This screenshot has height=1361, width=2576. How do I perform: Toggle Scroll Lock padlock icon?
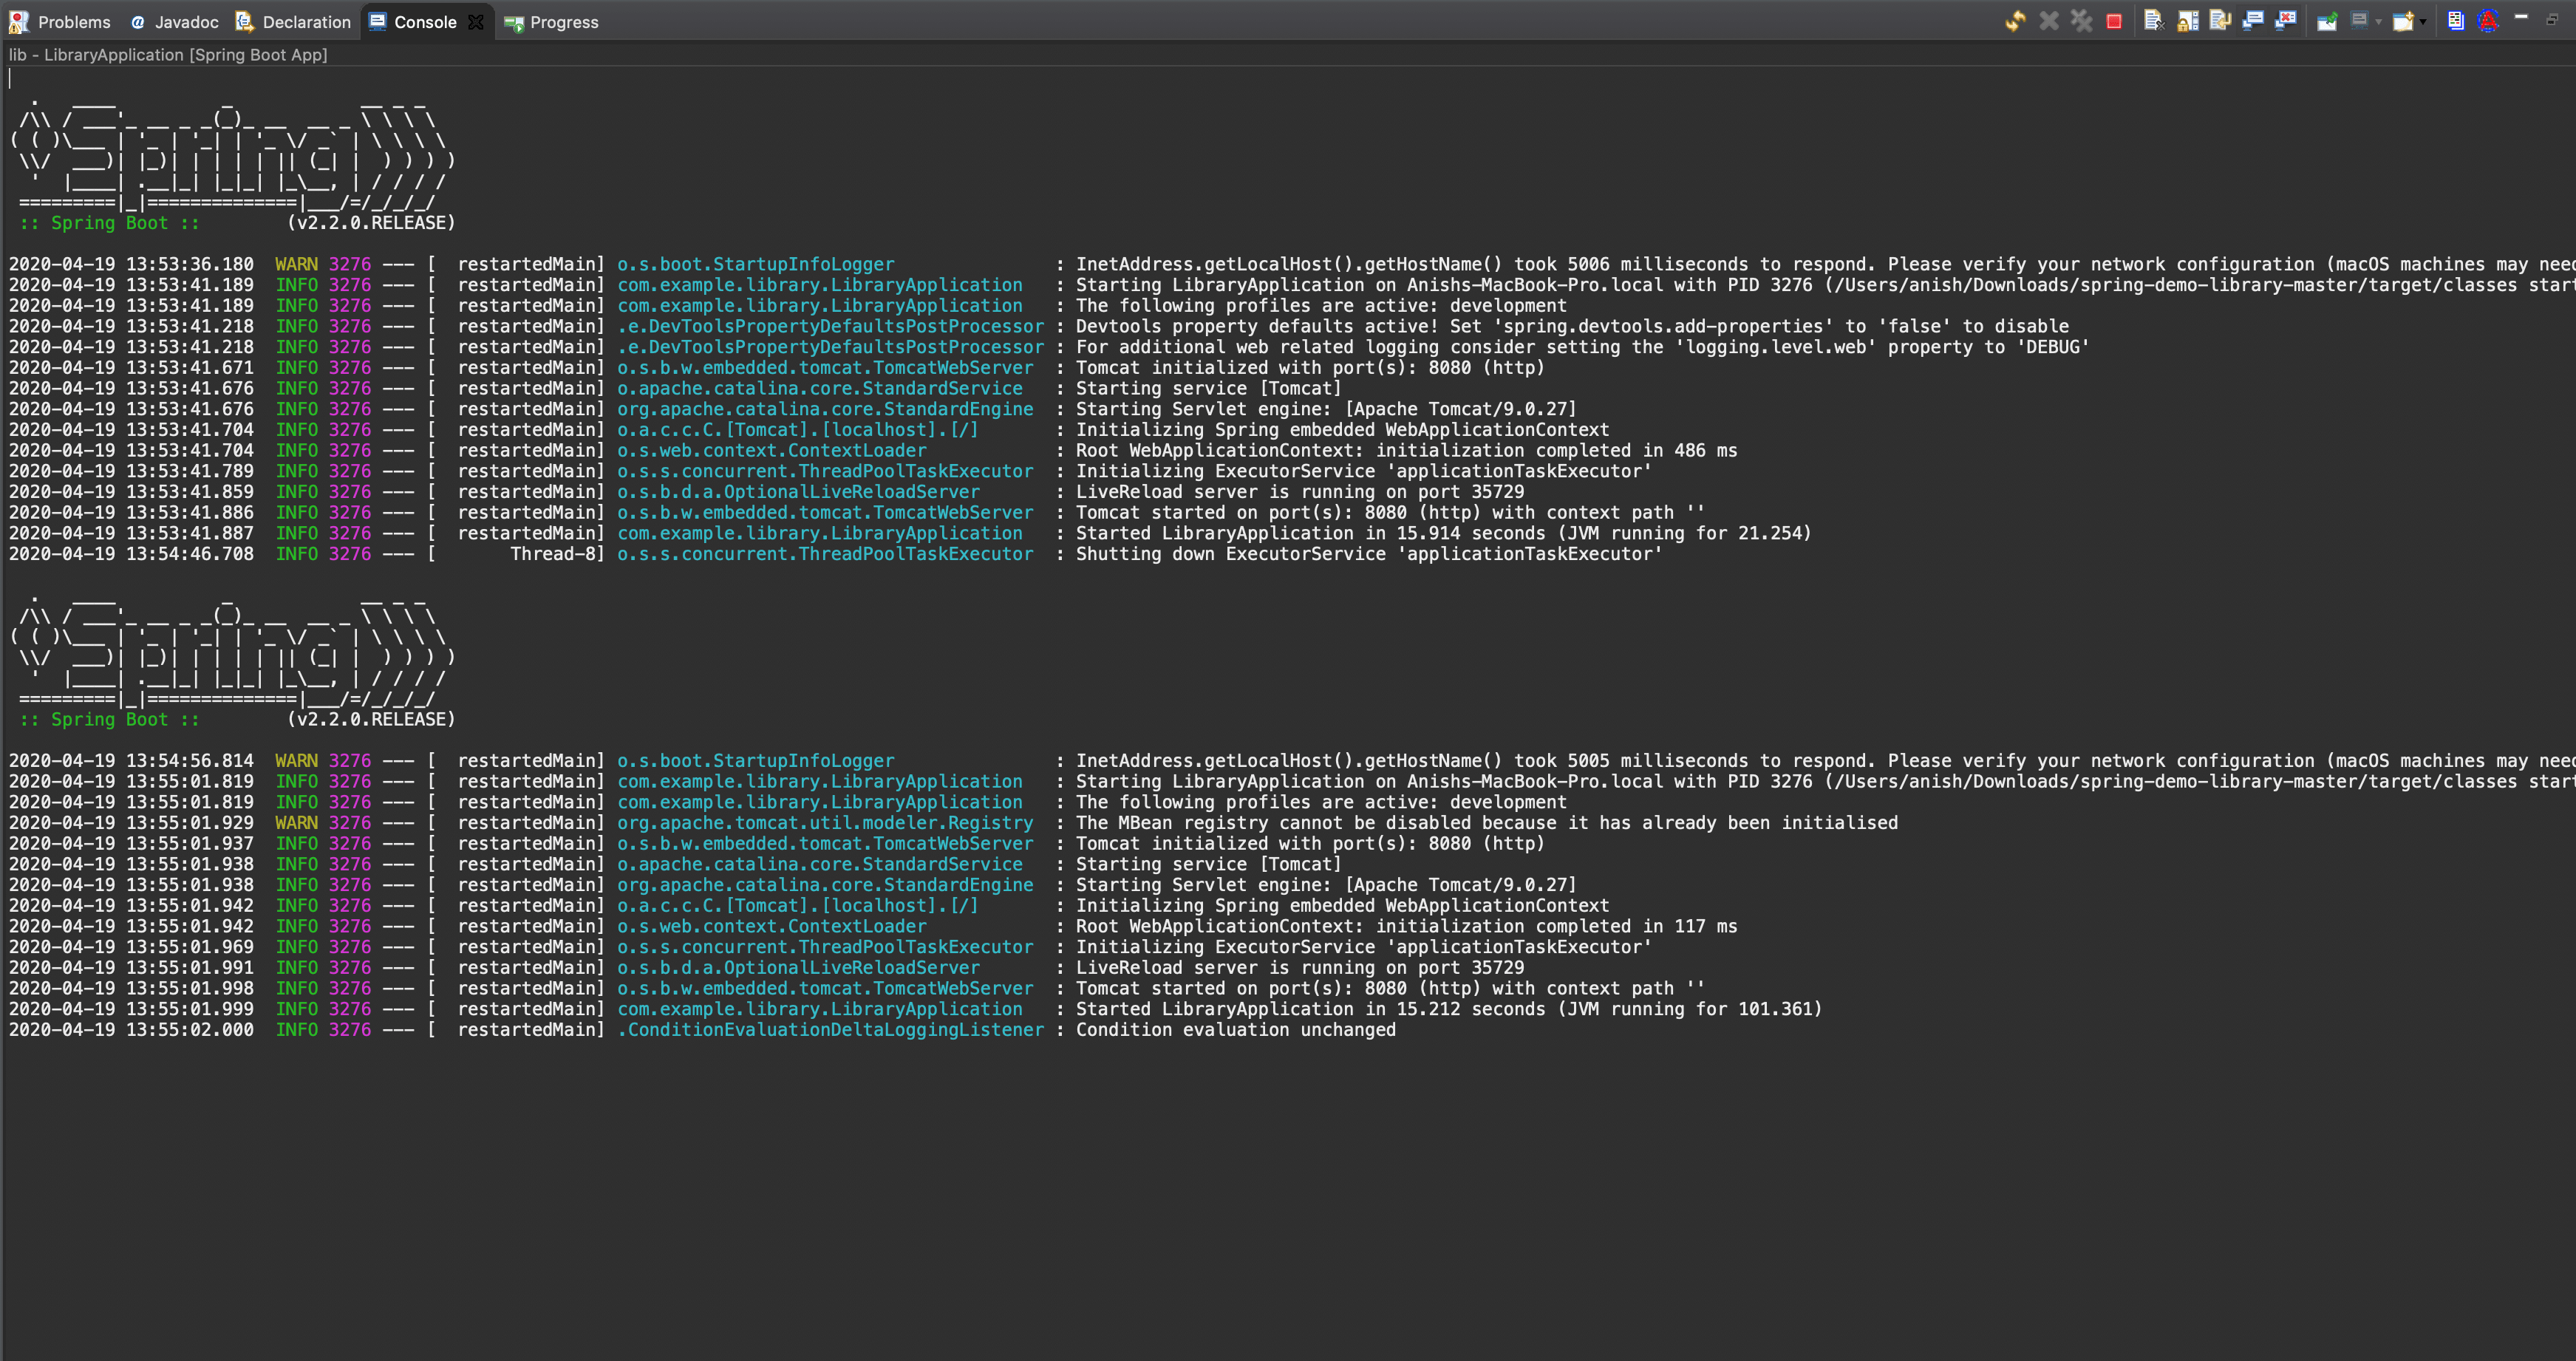(x=2187, y=21)
